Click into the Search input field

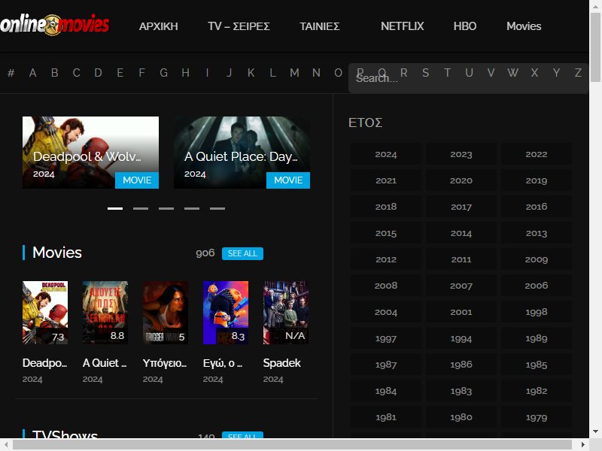point(468,78)
